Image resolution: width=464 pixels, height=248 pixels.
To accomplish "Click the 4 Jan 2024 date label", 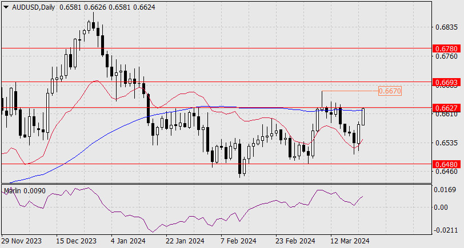I will click(x=128, y=241).
